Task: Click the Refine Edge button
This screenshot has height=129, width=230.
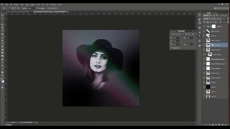Action: point(52,8)
